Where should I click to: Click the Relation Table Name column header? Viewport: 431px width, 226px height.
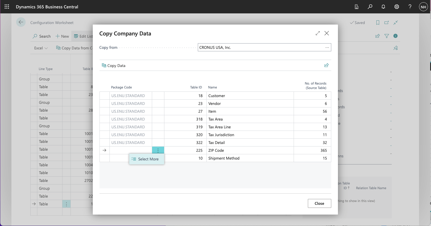pos(371,188)
